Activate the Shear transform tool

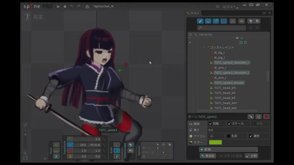click(x=70, y=156)
